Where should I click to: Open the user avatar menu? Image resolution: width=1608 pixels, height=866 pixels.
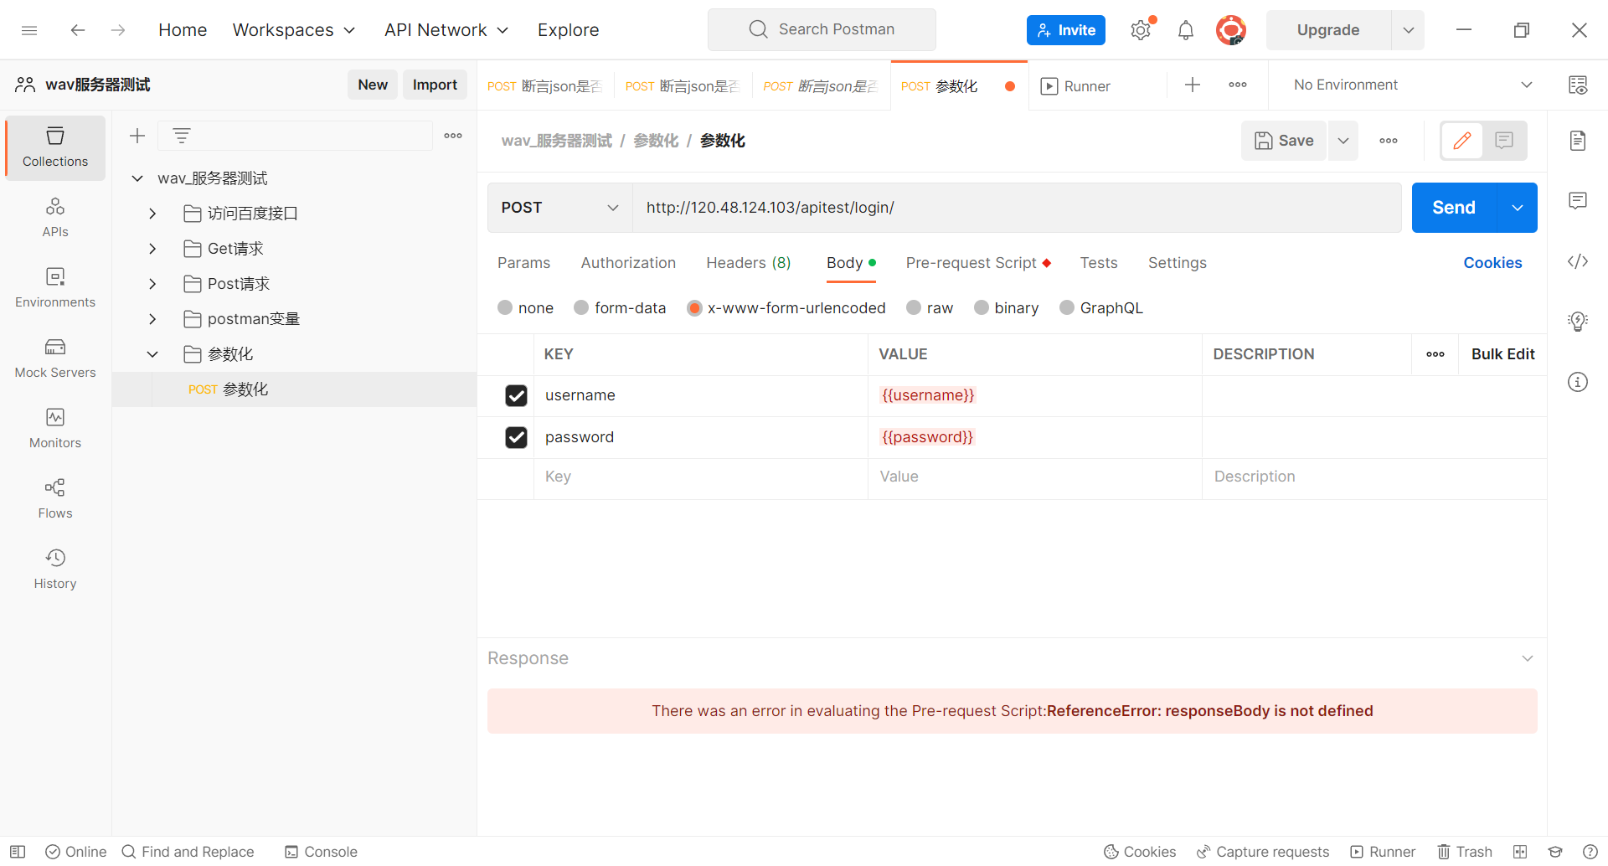(x=1231, y=30)
